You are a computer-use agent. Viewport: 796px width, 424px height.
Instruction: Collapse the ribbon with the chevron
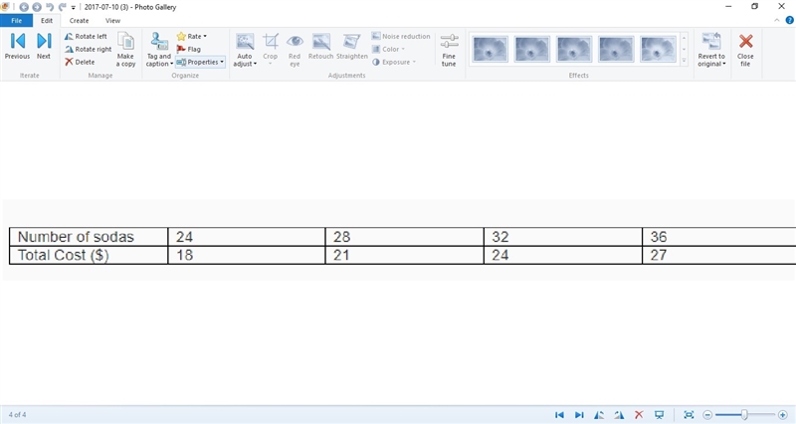(777, 21)
